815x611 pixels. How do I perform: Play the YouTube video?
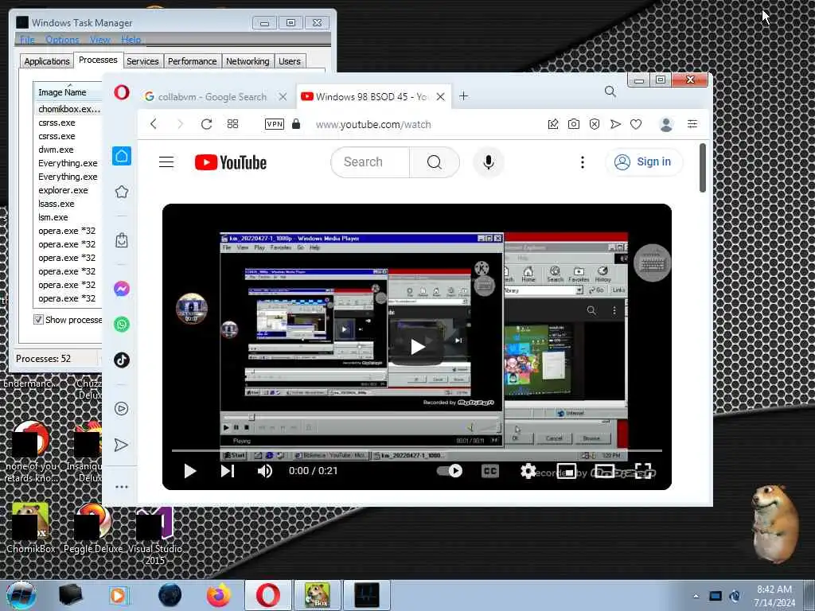pos(190,471)
